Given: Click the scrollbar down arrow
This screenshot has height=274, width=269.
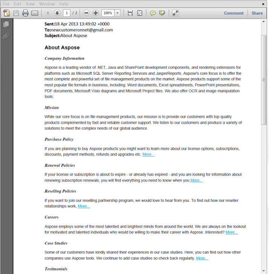Looking at the screenshot, I should tap(264, 271).
